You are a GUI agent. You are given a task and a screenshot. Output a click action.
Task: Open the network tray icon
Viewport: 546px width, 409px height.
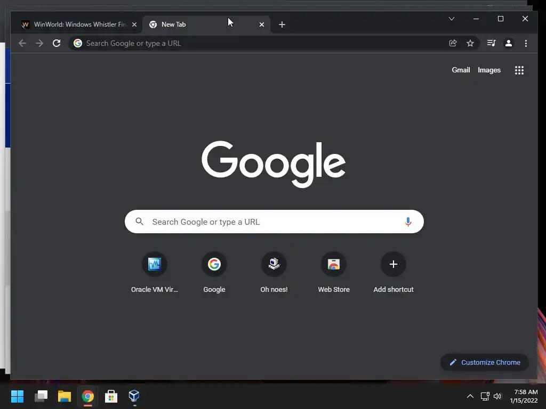tap(485, 396)
